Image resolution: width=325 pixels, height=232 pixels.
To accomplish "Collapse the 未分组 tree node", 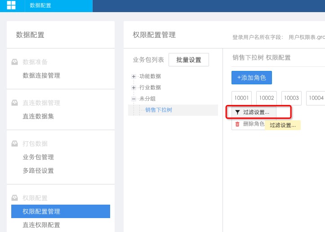I will click(134, 99).
